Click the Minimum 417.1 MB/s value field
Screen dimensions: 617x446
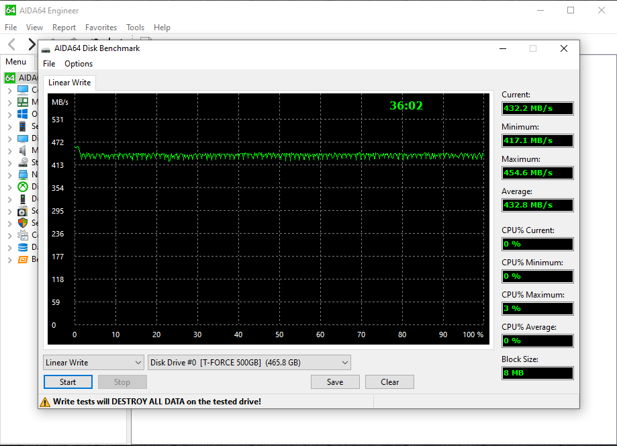pos(537,140)
